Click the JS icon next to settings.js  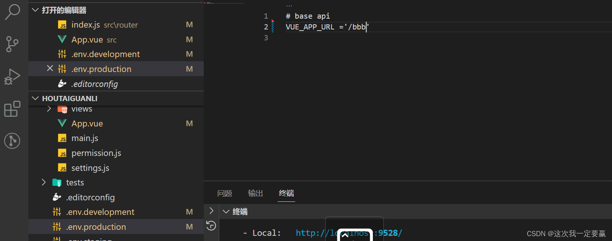point(62,168)
